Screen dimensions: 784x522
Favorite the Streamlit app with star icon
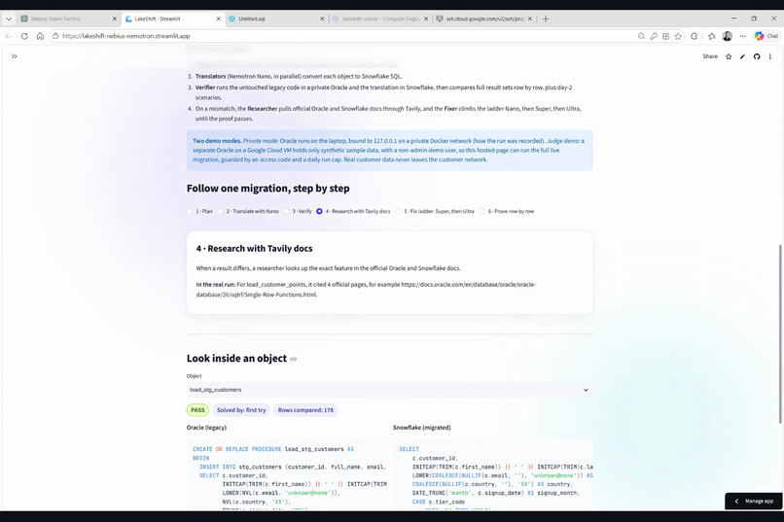coord(729,56)
